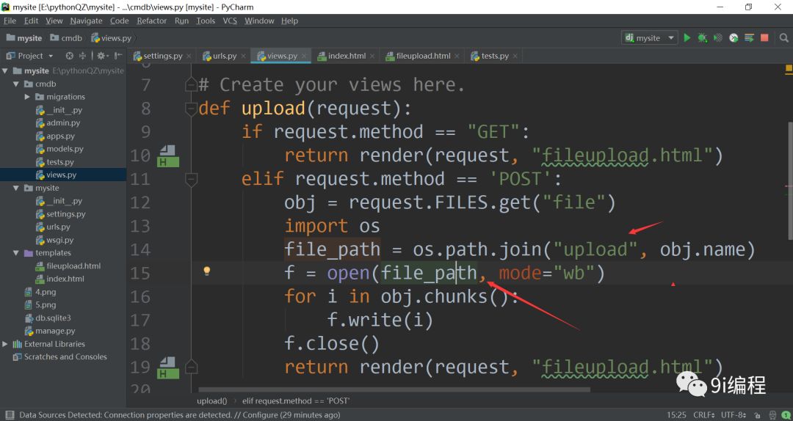This screenshot has height=421, width=793.
Task: Fold the elif block at line 11
Action: point(191,179)
